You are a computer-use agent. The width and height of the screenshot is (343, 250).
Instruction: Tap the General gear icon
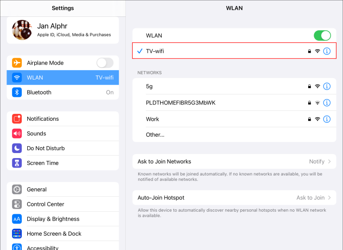[17, 189]
